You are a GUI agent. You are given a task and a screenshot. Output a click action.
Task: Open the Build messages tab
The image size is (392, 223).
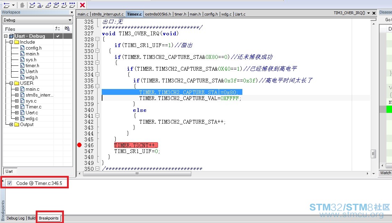(x=32, y=218)
